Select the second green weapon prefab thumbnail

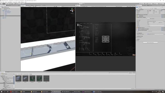coord(39,79)
